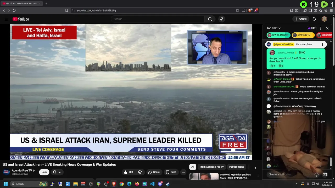Click the share page icon in address bar
Viewport: 335px width, 188px height.
click(x=243, y=10)
